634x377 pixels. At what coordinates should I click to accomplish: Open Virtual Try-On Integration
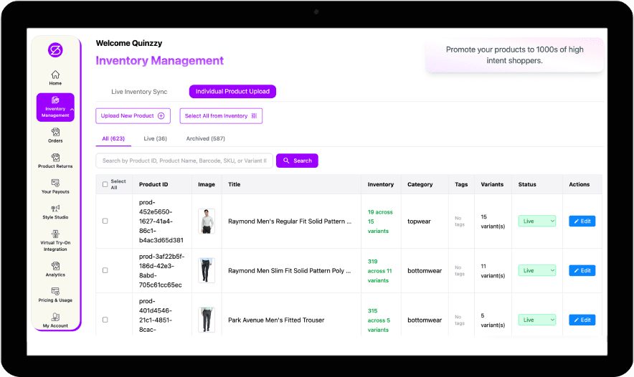coord(55,239)
